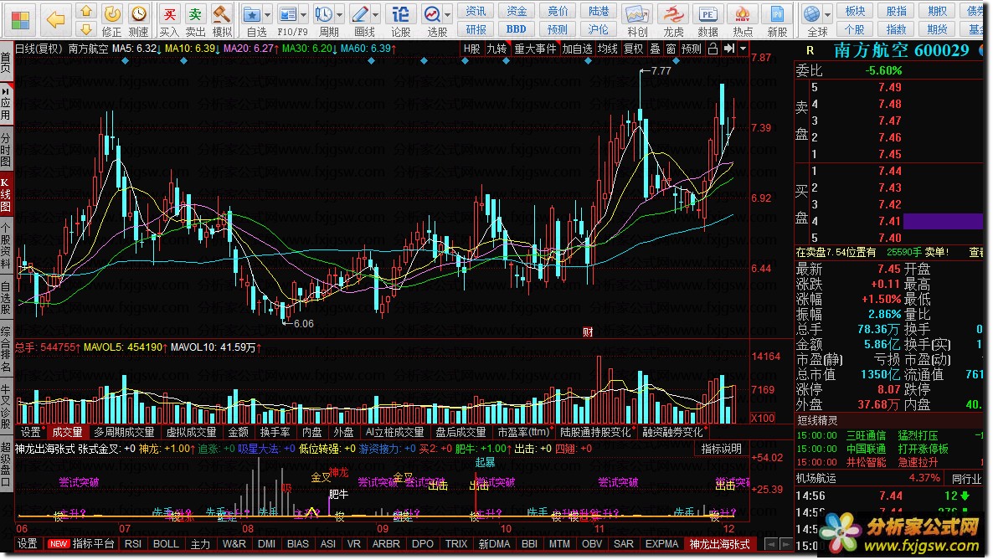This screenshot has height=560, width=993.
Task: Select EXPMA indicator tab
Action: (661, 544)
